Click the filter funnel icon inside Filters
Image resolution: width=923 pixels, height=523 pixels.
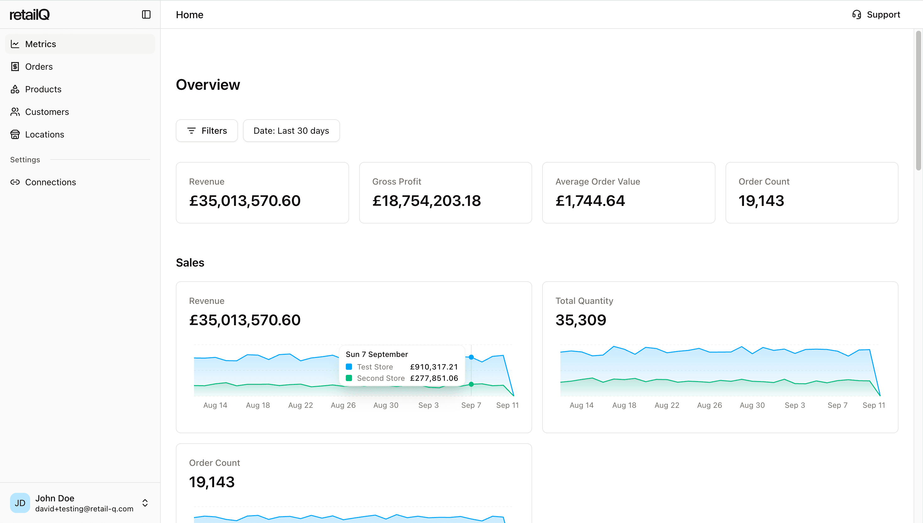click(192, 131)
